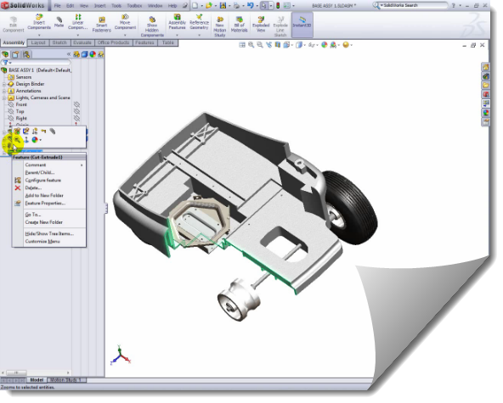Click the paperclip icon in context toolbar

click(53, 131)
